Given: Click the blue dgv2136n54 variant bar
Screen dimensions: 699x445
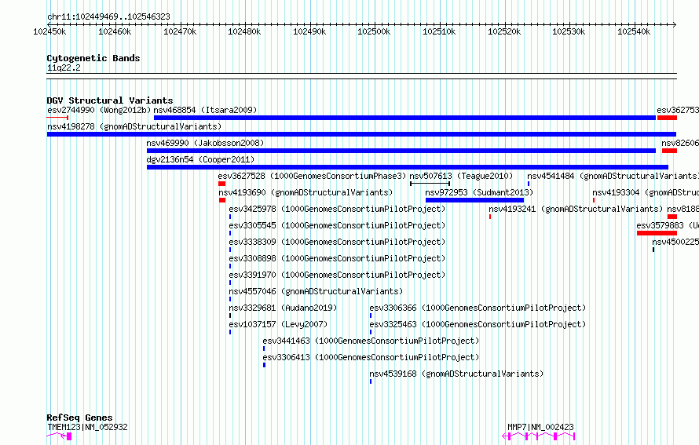Looking at the screenshot, I should click(x=408, y=167).
